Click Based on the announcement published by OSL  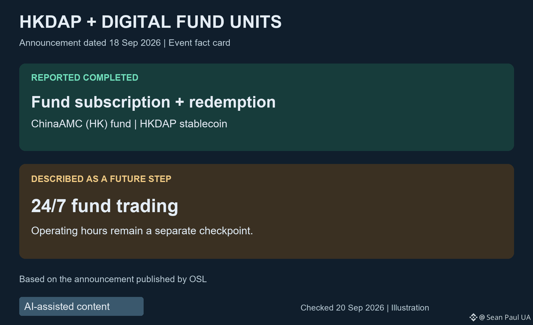tap(113, 279)
